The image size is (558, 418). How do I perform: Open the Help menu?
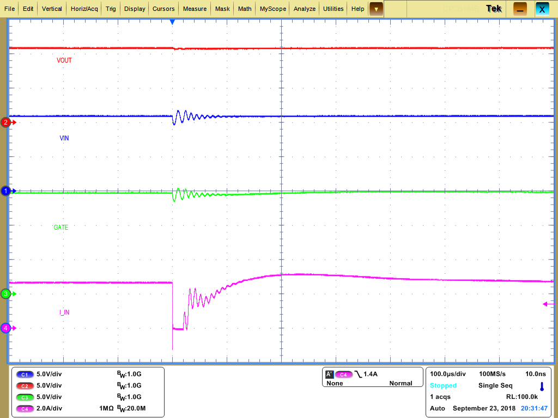[357, 9]
